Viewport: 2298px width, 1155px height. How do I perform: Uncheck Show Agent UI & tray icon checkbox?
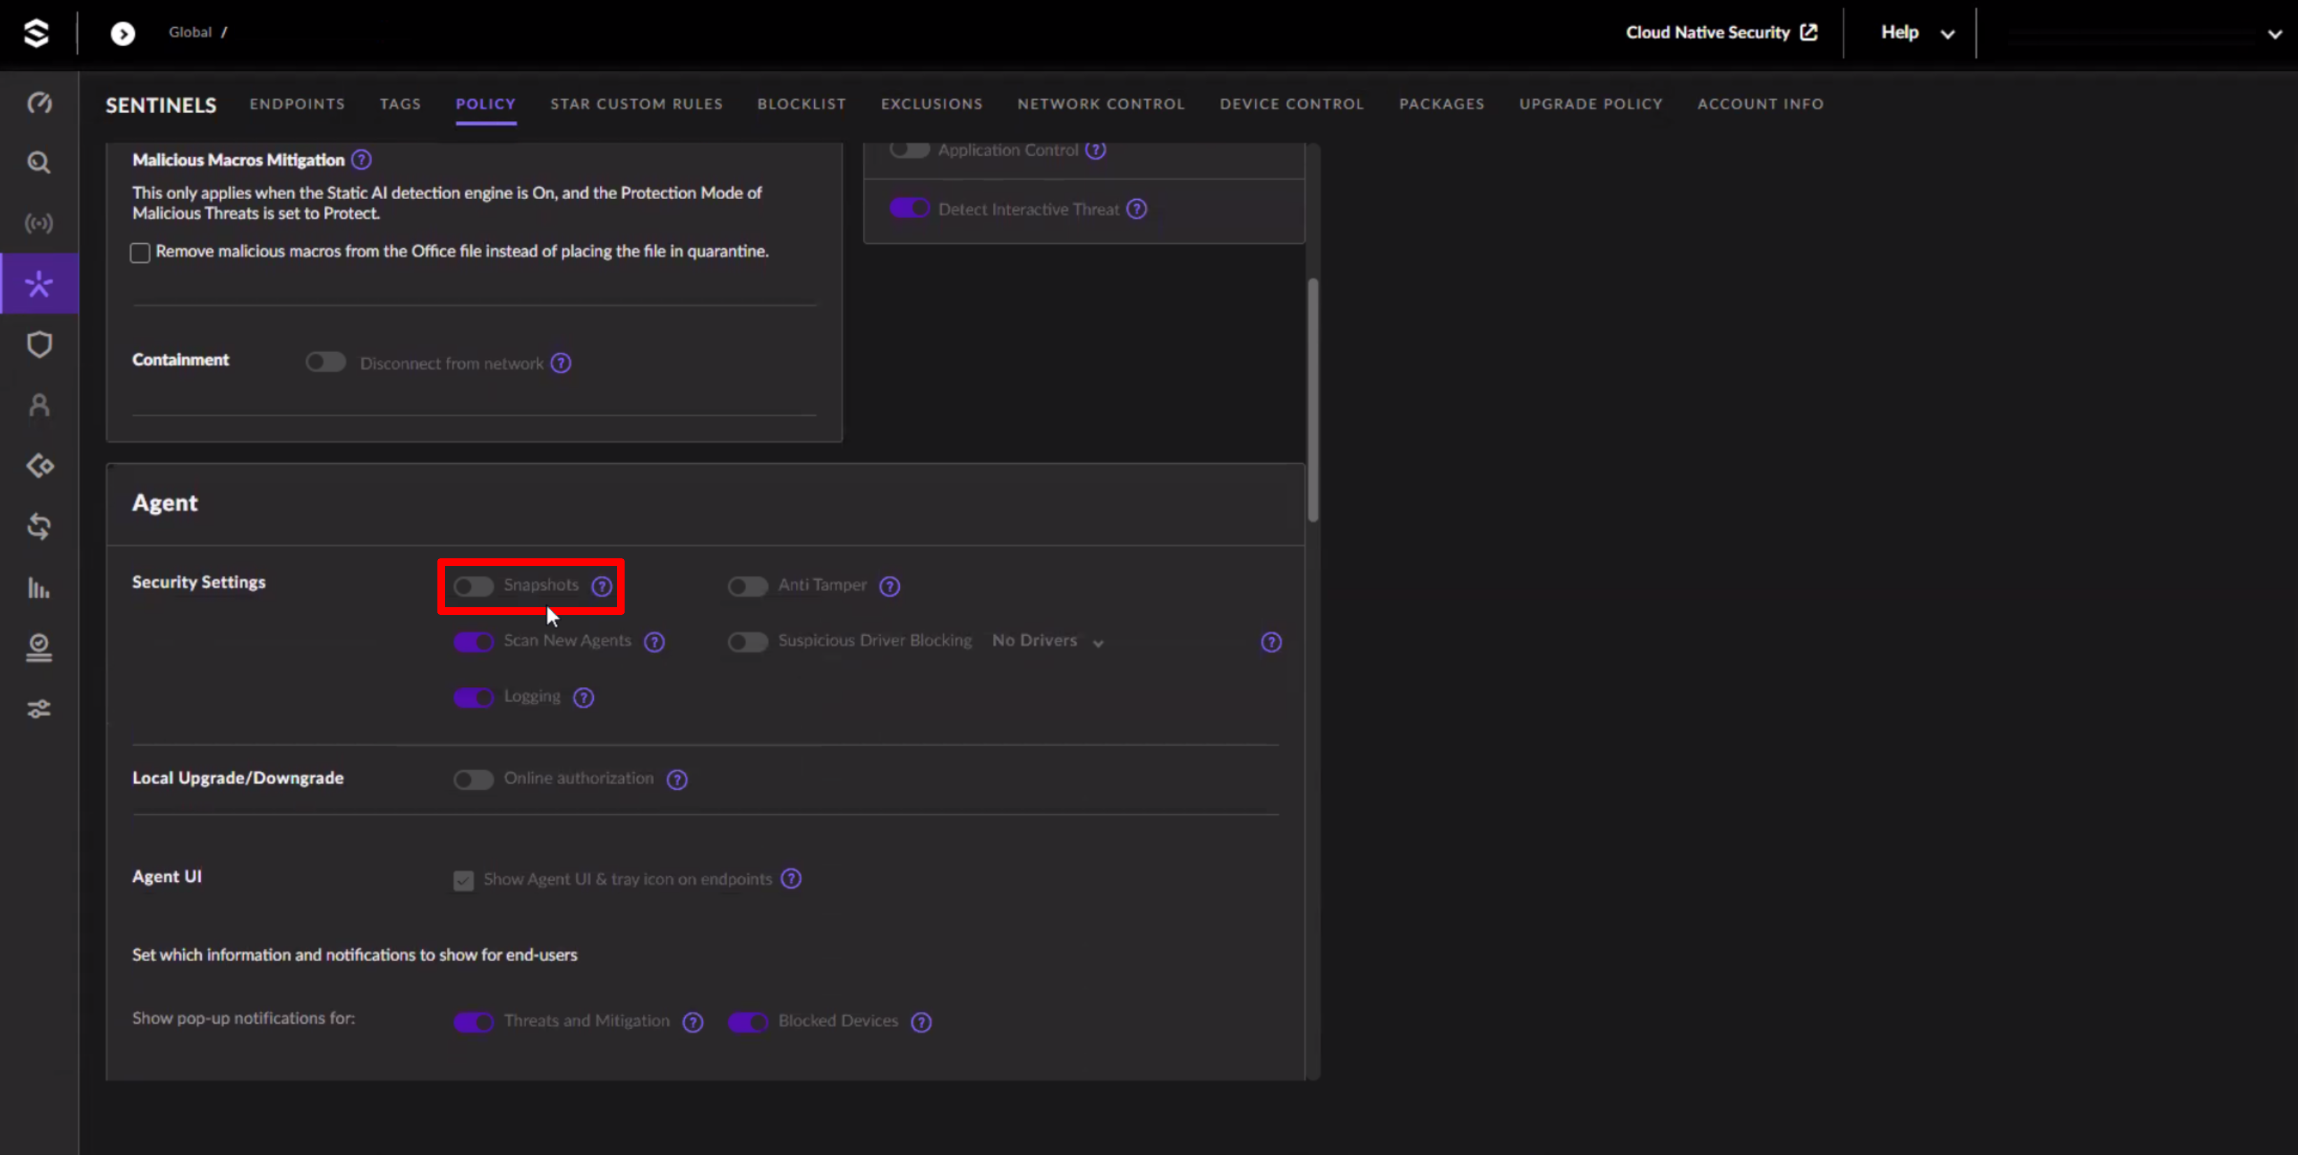pos(463,880)
